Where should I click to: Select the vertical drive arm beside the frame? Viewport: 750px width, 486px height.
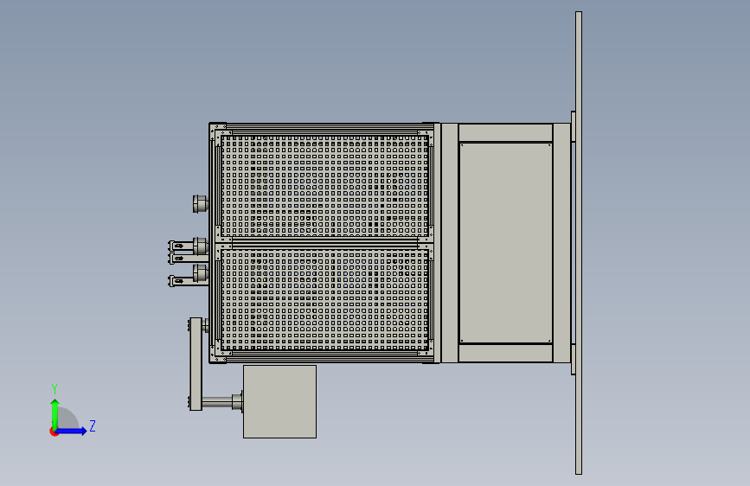(196, 364)
